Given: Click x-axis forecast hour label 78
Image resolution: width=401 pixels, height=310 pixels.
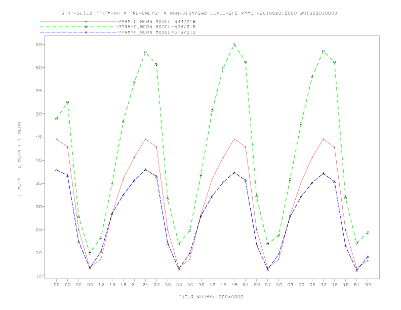Looking at the screenshot, I should [x=345, y=285].
